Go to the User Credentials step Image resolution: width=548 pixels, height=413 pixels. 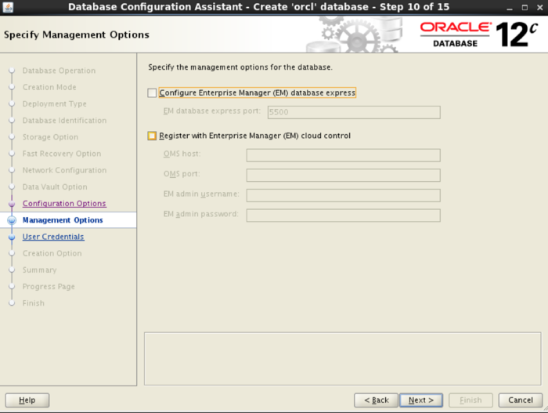click(x=53, y=237)
